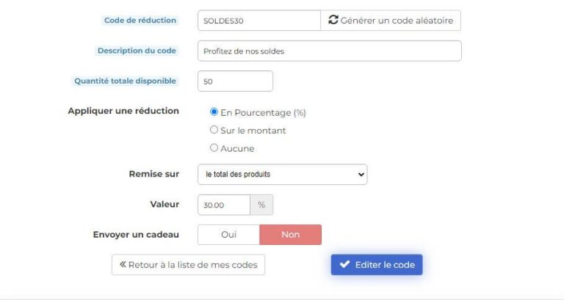This screenshot has width=564, height=300.
Task: Switch Envoyer un cadeau to Oui
Action: pos(228,235)
